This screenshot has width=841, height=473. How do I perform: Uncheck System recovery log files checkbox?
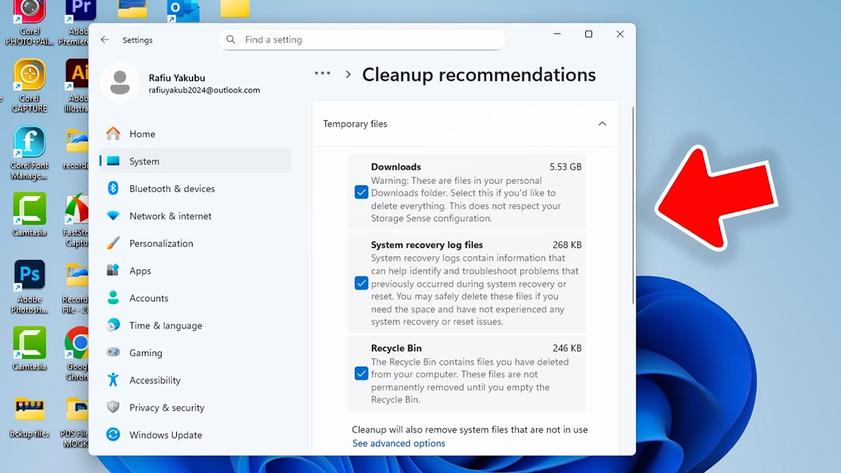click(361, 283)
